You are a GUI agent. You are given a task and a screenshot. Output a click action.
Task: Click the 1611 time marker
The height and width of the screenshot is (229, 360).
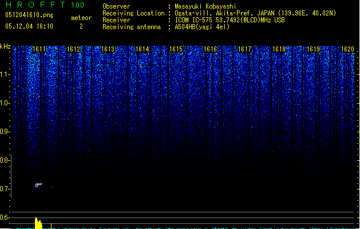click(x=39, y=49)
